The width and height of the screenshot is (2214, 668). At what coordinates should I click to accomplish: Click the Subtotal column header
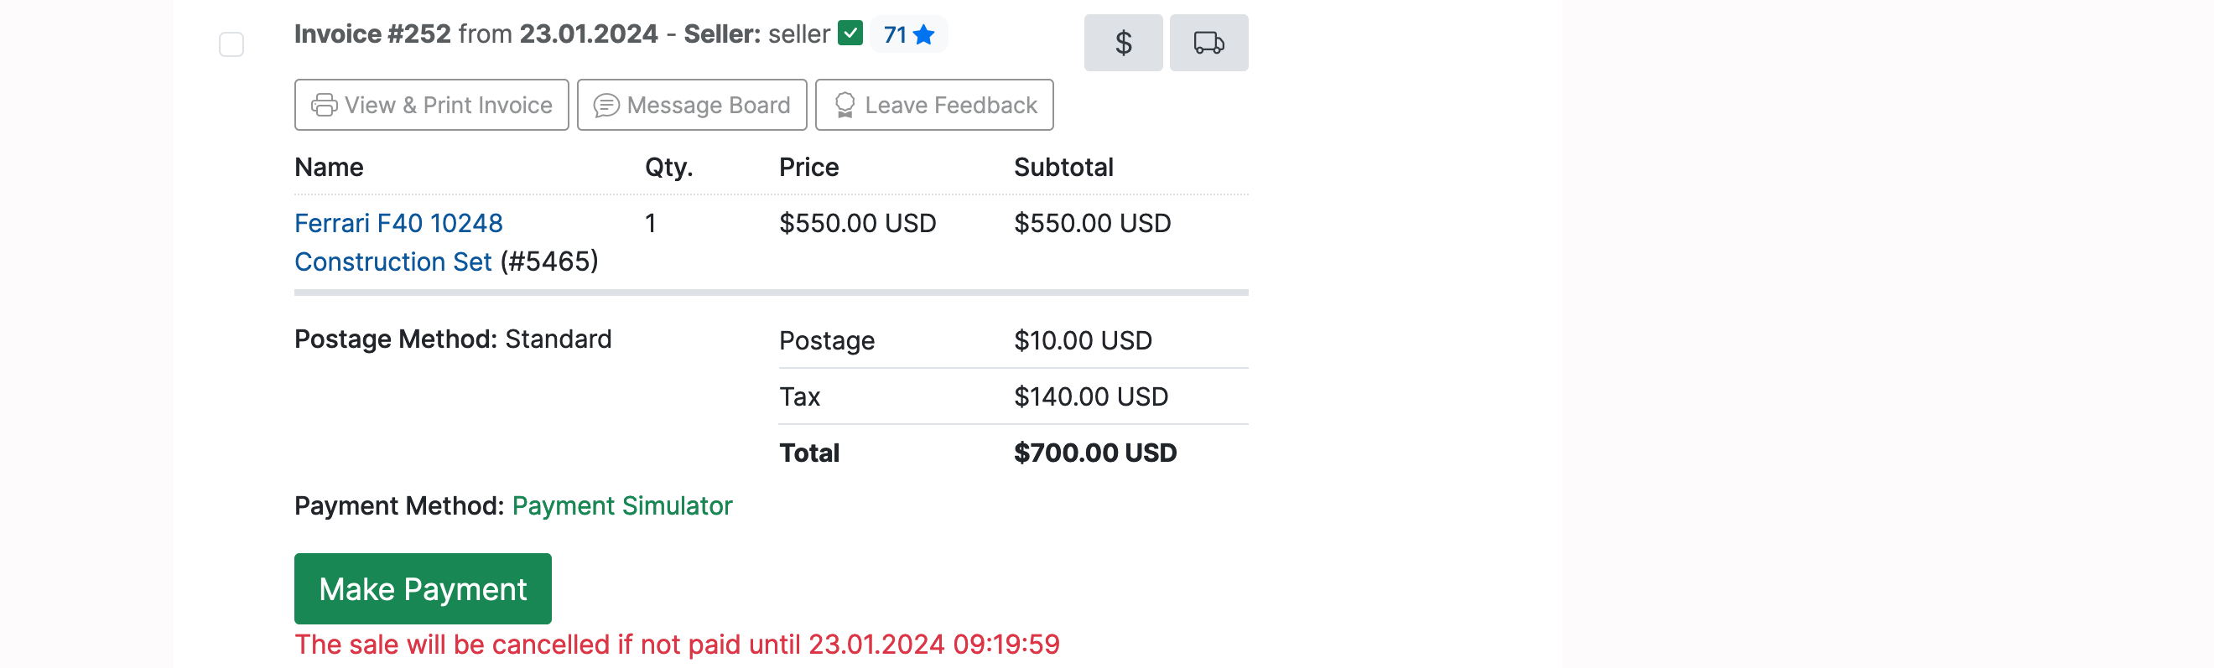point(1063,168)
